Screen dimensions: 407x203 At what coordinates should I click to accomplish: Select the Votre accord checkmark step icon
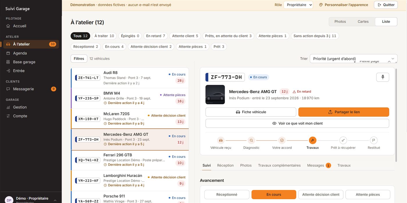pyautogui.click(x=282, y=140)
